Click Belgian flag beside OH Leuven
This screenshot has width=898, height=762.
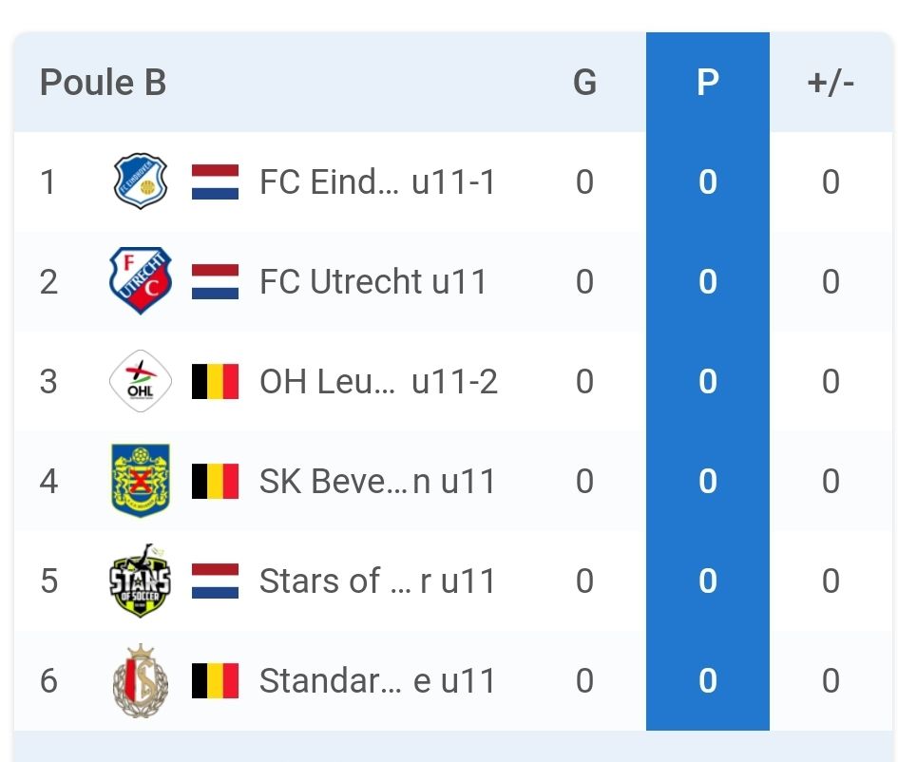(x=215, y=381)
